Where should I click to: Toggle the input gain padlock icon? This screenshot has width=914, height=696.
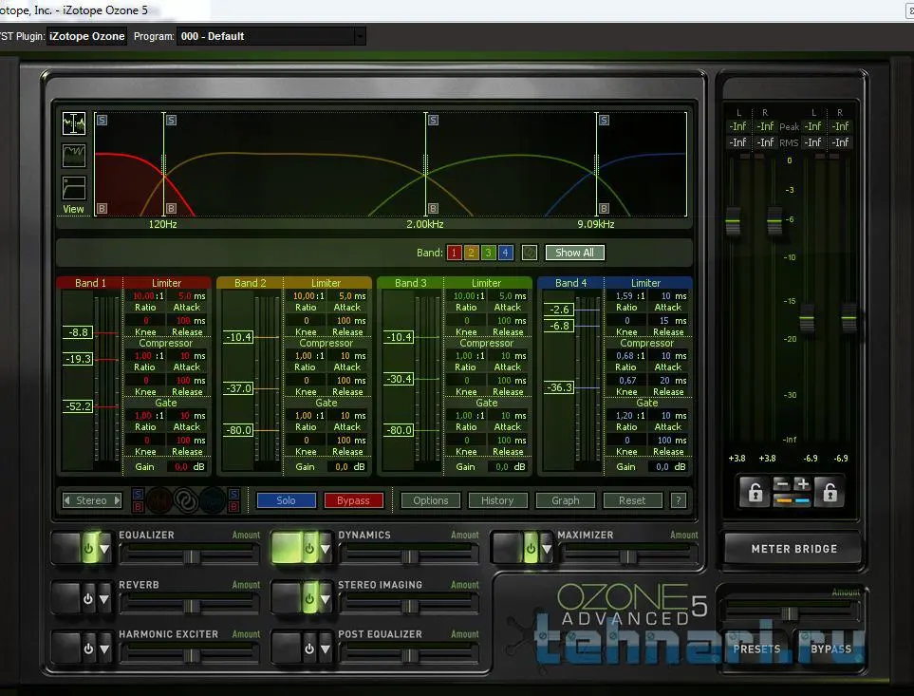755,493
